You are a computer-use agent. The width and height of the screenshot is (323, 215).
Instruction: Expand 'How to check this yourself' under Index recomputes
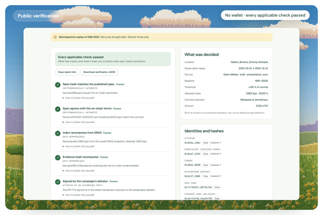[x=79, y=147]
